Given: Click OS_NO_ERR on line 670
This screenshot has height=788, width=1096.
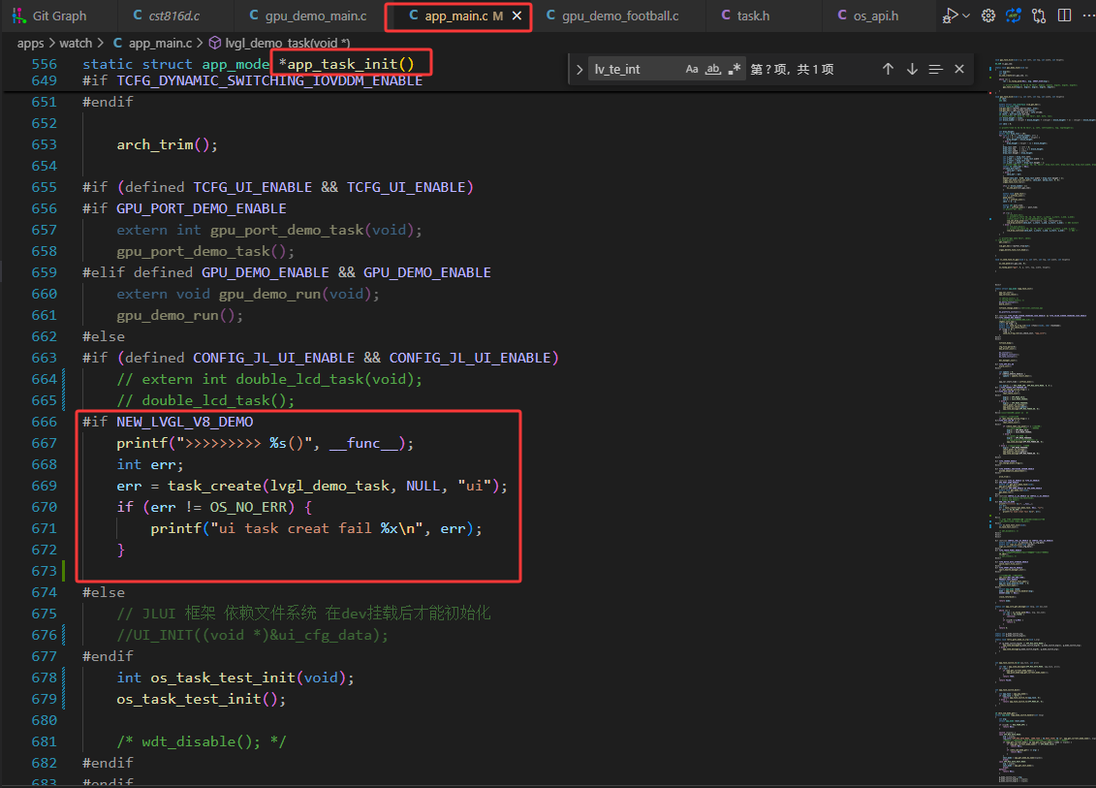Looking at the screenshot, I should click(x=248, y=507).
